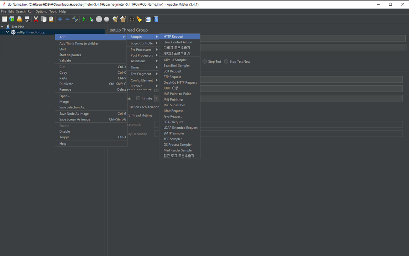Viewport: 409px width, 256px height.
Task: Choose Mail Reader Sampler entry
Action: click(180, 150)
